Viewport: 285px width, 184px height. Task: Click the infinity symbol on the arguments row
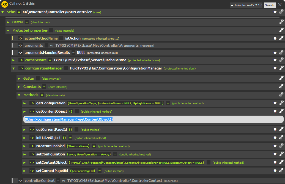click(x=52, y=46)
